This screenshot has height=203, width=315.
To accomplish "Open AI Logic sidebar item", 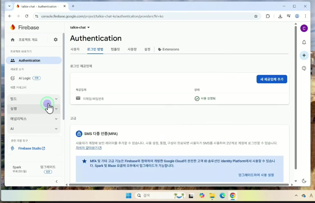I will coord(25,78).
